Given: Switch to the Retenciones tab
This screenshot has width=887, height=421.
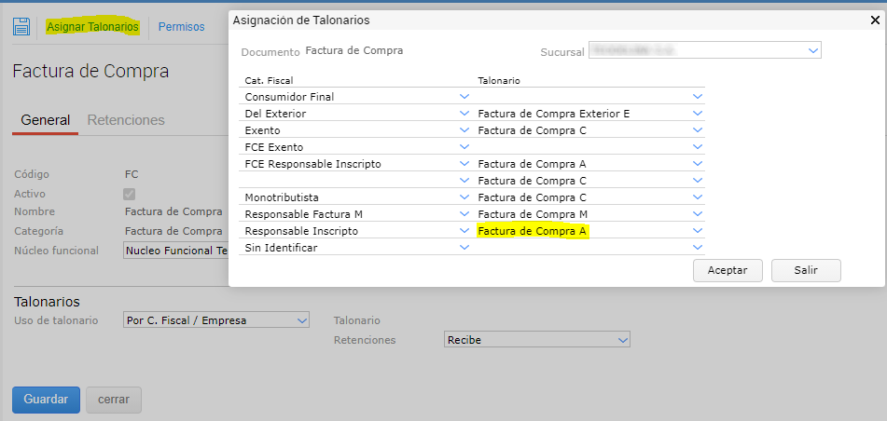Looking at the screenshot, I should coord(126,120).
